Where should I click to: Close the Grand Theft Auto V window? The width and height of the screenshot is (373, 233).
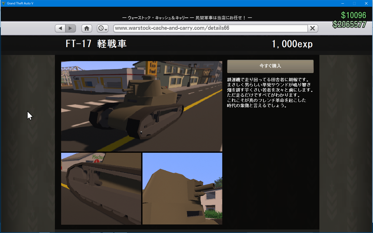[x=366, y=3]
